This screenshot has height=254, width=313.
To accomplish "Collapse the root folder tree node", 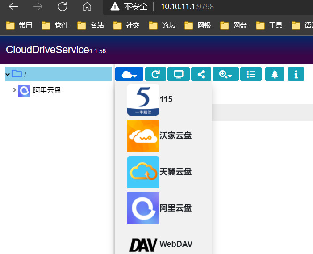I will pos(8,75).
